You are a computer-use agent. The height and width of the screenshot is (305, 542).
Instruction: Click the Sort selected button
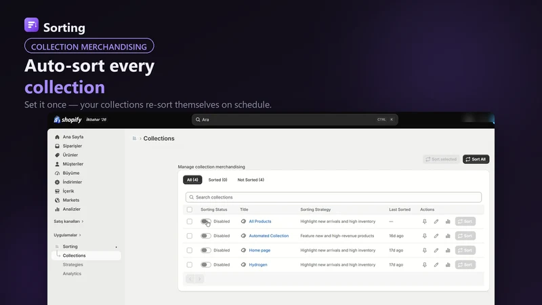(441, 159)
